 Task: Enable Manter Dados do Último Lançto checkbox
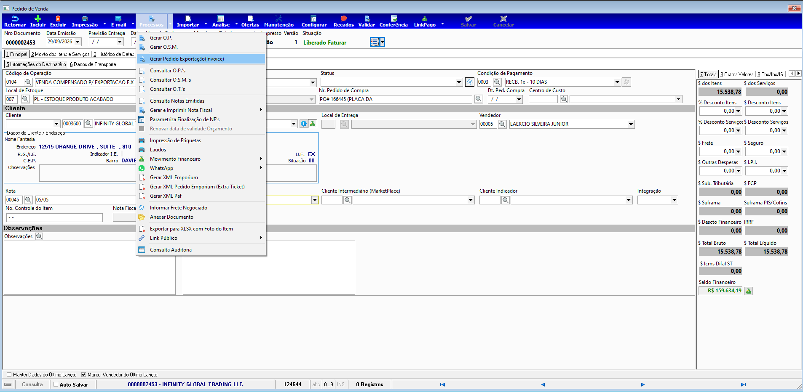pyautogui.click(x=9, y=374)
